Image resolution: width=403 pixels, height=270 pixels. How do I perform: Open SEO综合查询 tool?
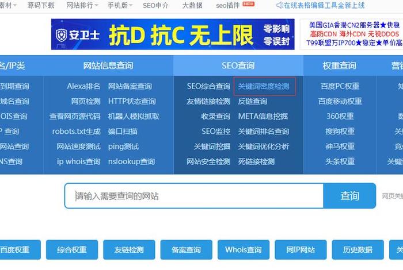point(208,86)
